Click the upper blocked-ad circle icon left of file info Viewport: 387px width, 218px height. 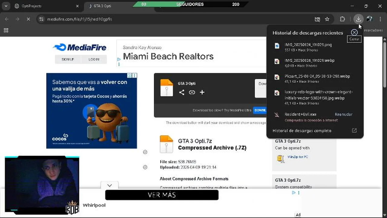pyautogui.click(x=145, y=152)
